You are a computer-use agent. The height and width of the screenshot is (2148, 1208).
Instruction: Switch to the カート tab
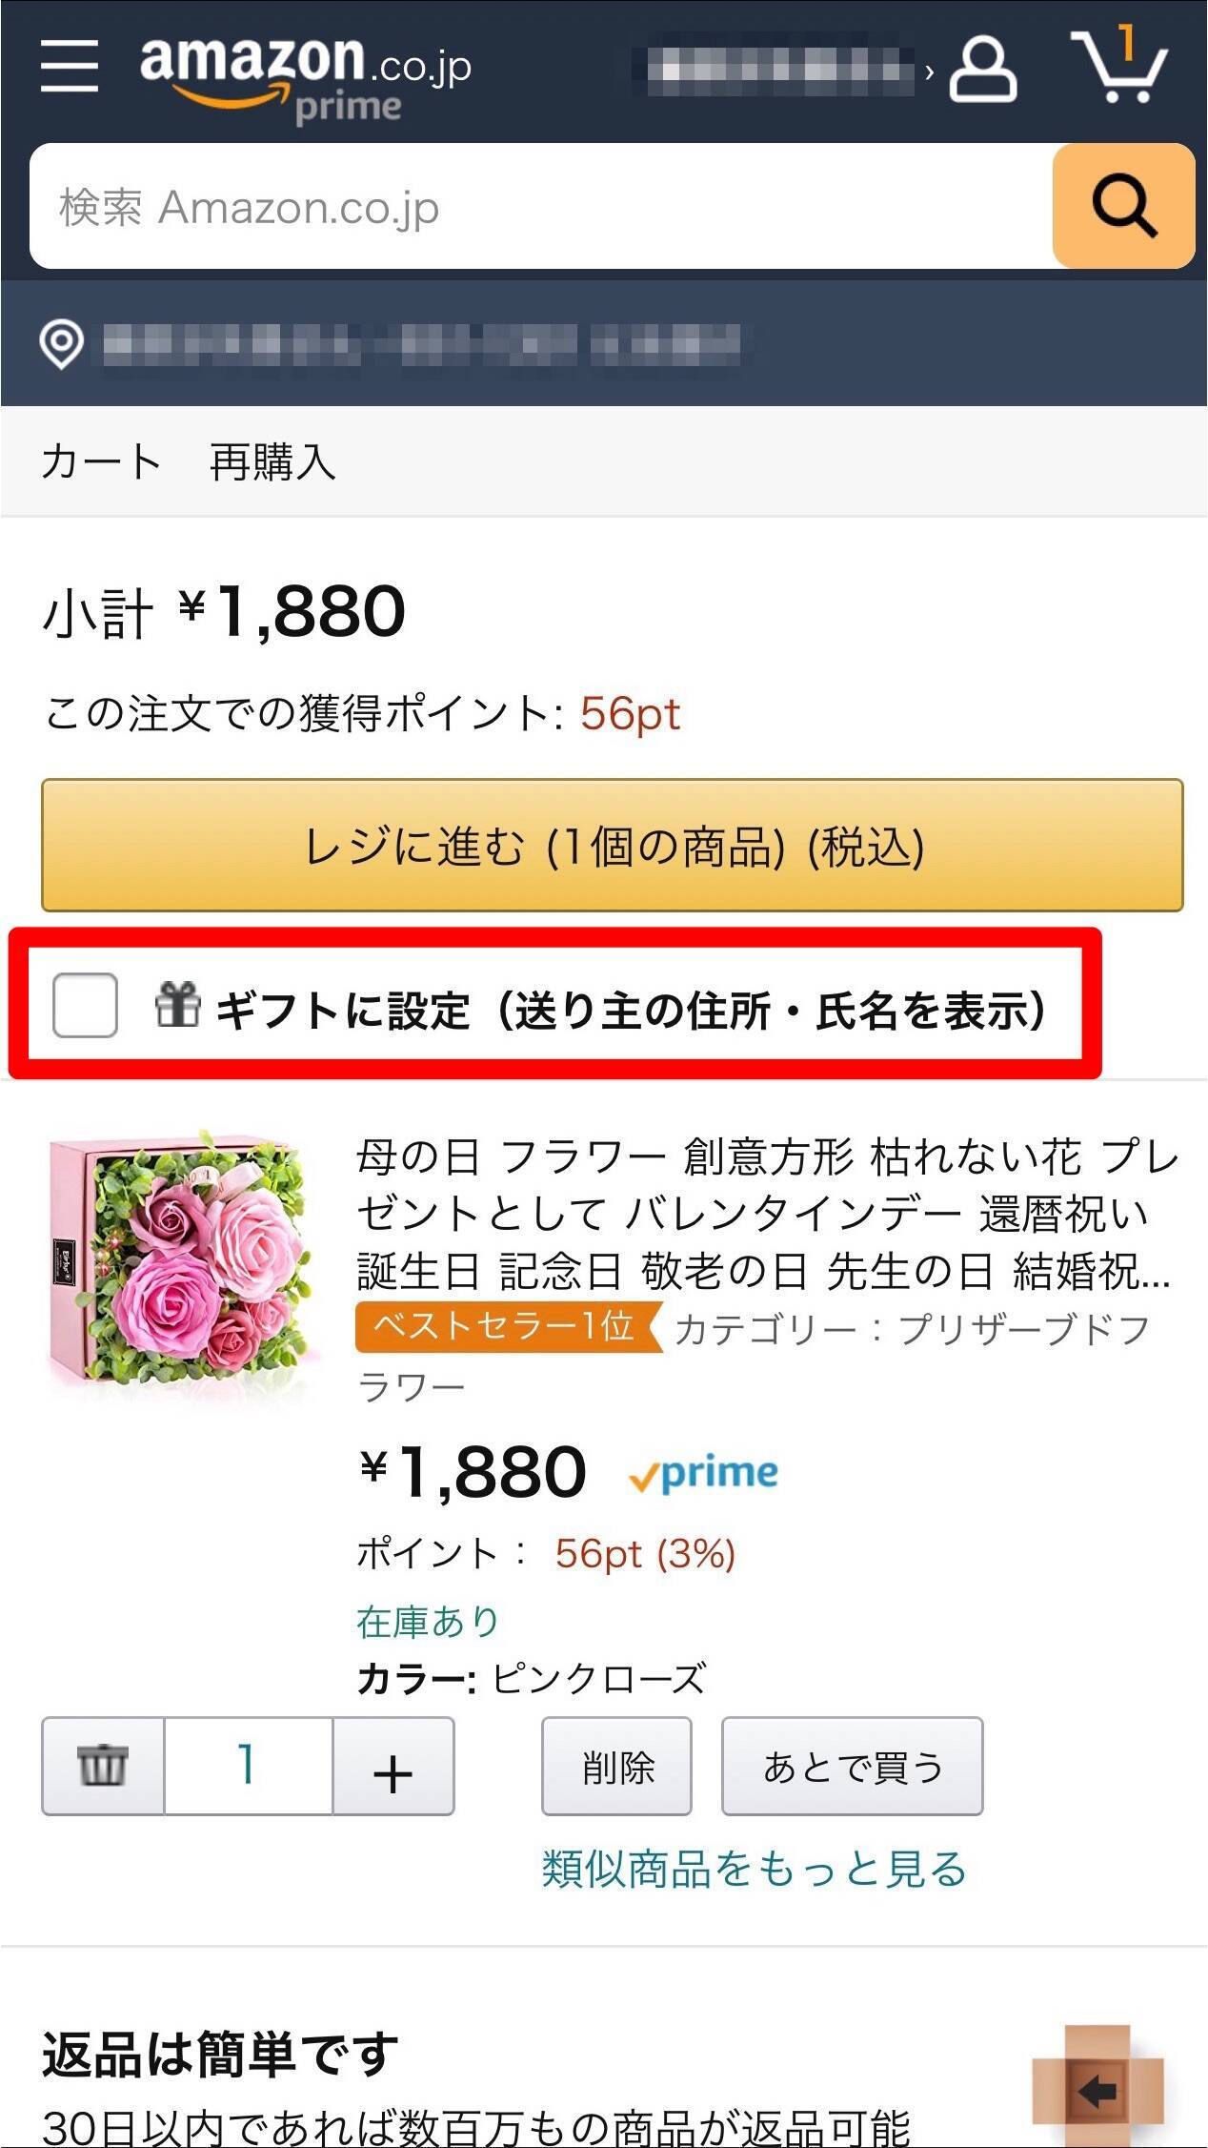click(x=101, y=462)
